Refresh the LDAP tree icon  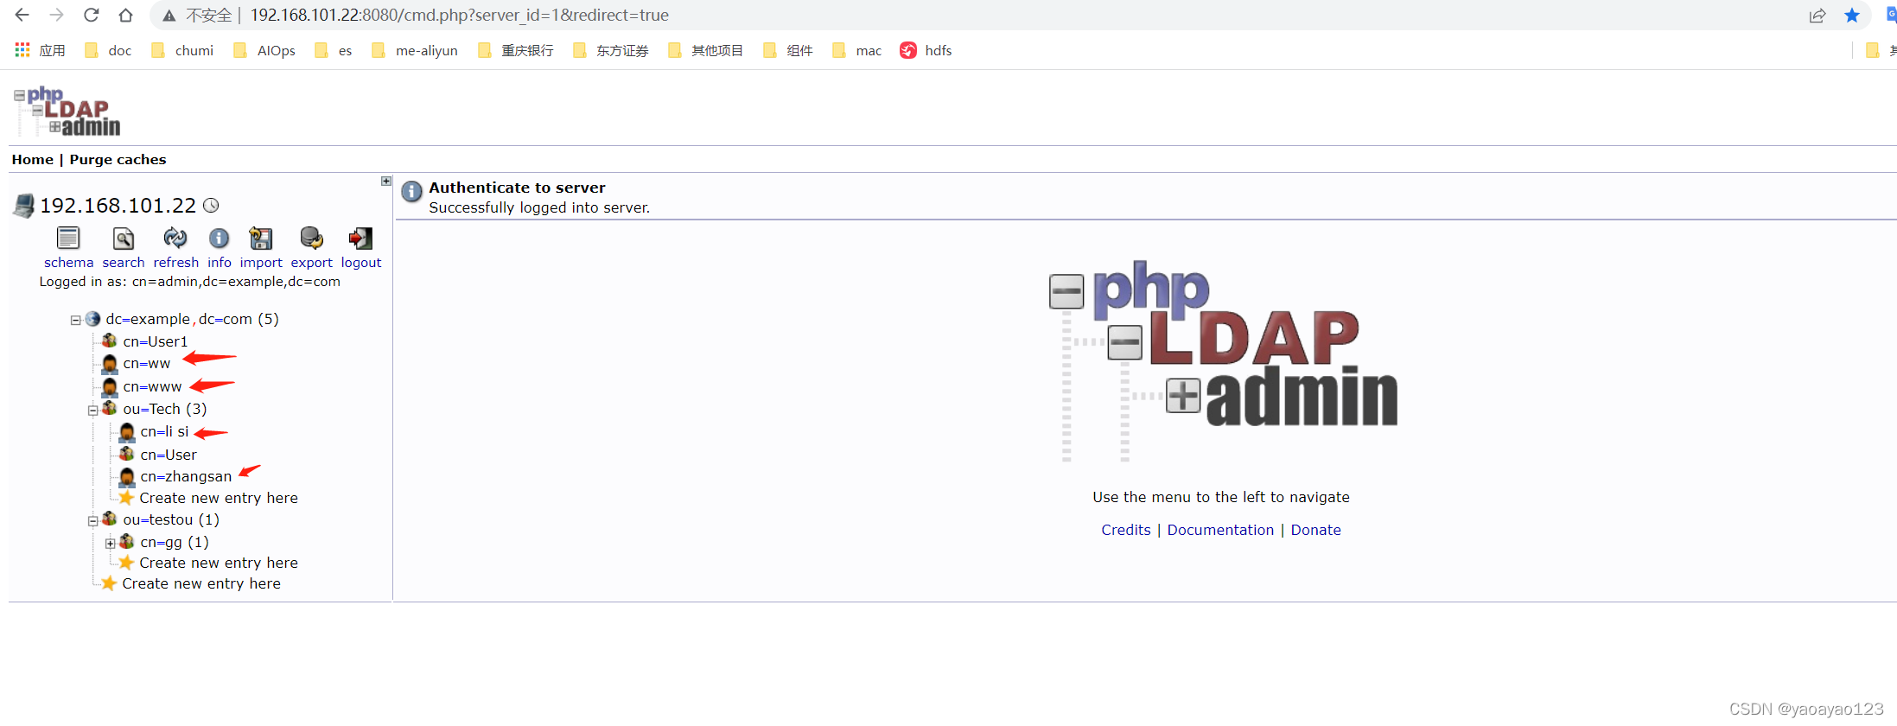click(x=175, y=238)
